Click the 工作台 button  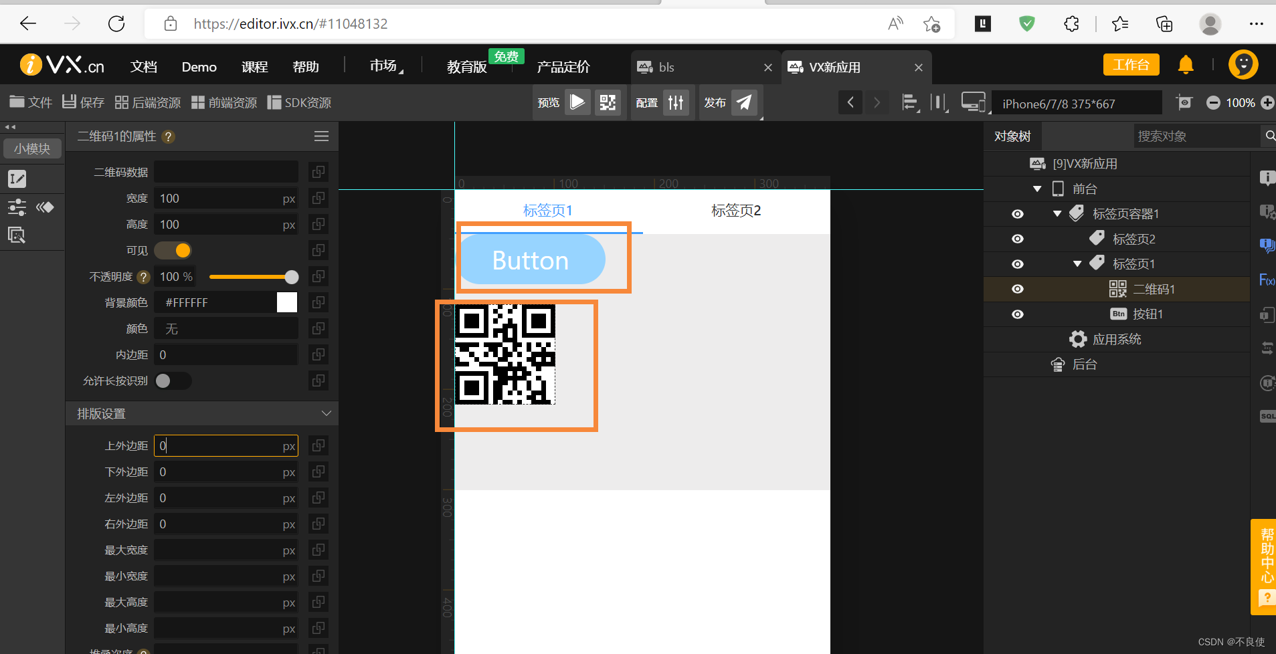[x=1131, y=65]
